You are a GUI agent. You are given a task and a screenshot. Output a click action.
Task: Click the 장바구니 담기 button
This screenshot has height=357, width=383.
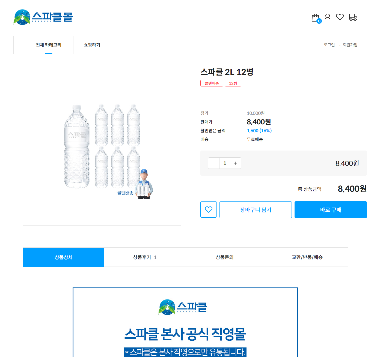255,209
